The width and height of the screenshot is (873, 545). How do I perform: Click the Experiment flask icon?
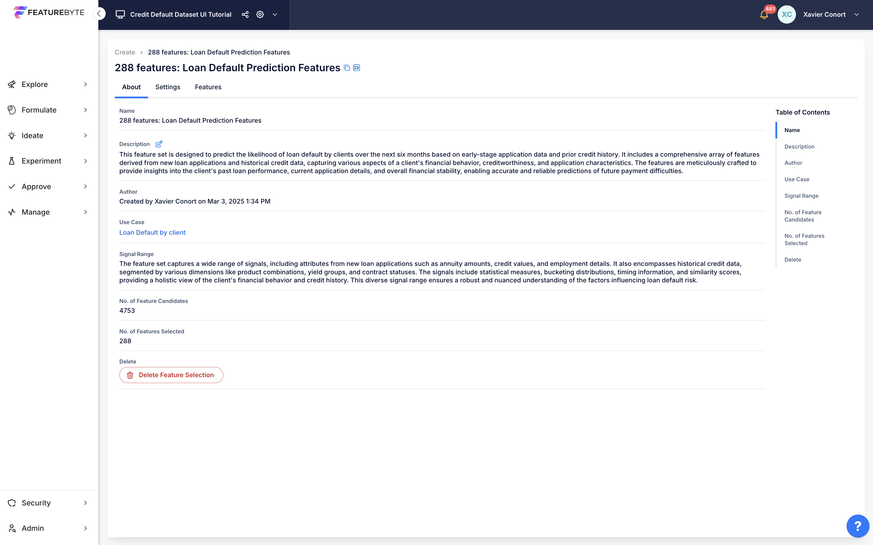(x=12, y=161)
